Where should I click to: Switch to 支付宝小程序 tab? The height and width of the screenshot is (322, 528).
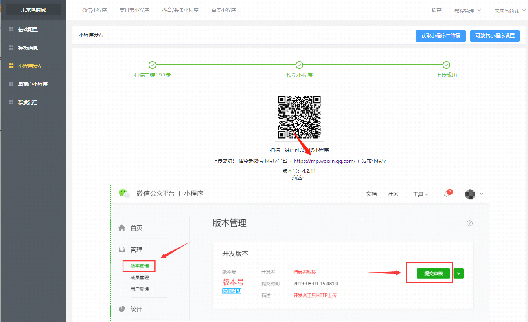tap(134, 10)
